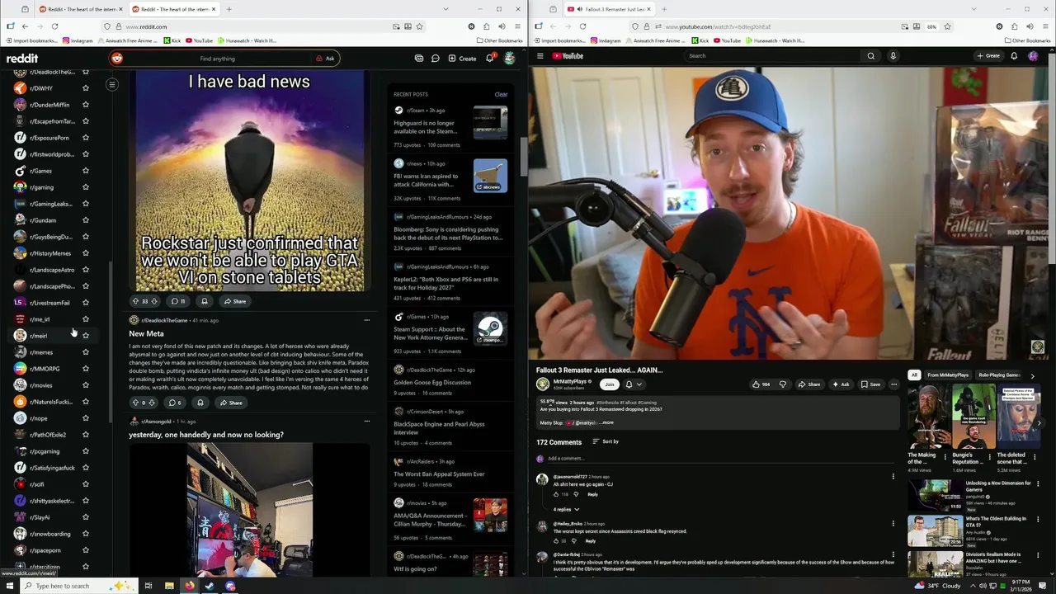Click YouTube search magnifier button
The height and width of the screenshot is (594, 1056).
tap(870, 56)
